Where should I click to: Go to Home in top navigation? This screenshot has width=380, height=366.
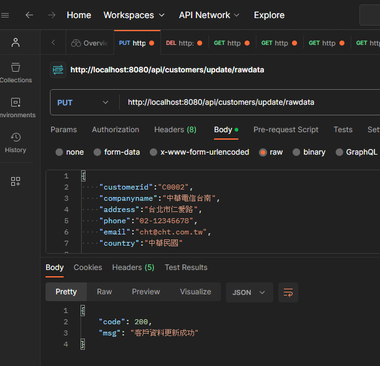coord(79,15)
